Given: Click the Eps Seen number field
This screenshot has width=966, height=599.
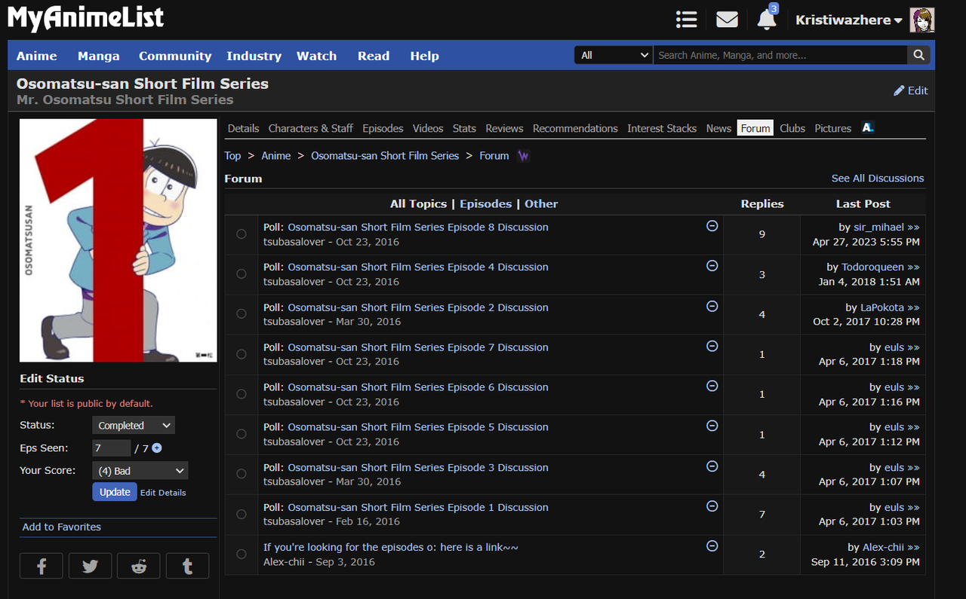Looking at the screenshot, I should tap(112, 448).
